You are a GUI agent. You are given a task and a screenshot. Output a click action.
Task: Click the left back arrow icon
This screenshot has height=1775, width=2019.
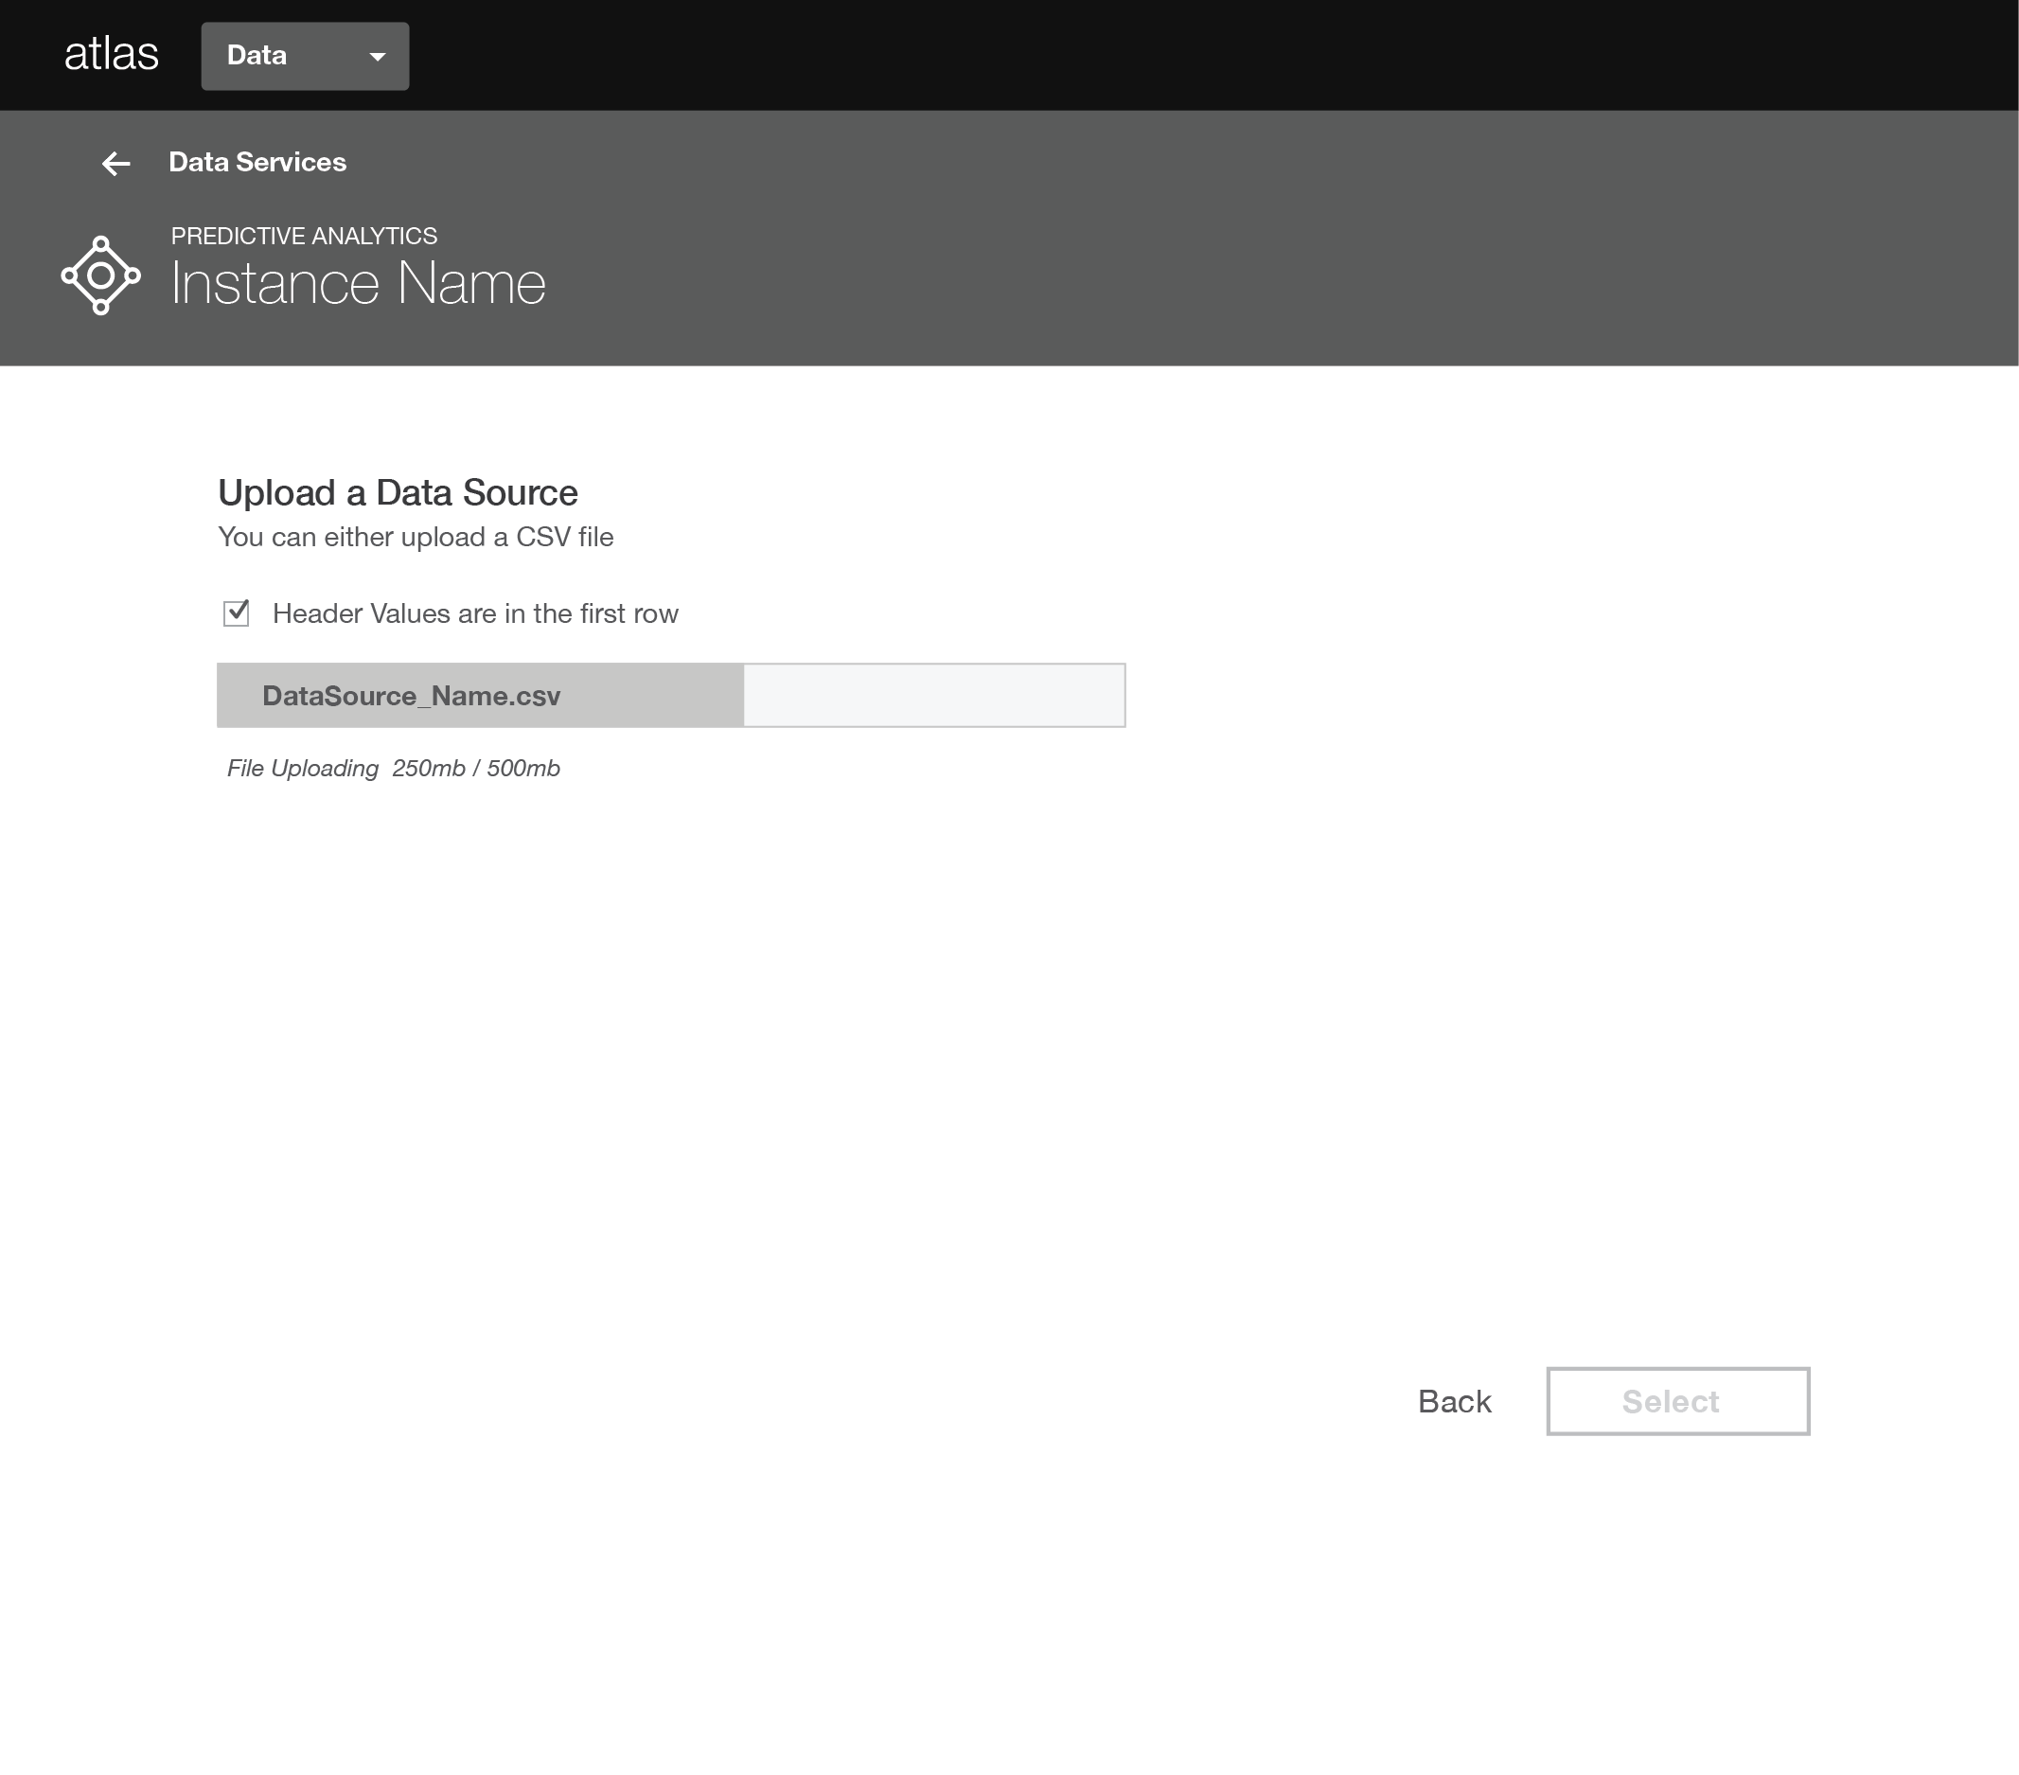coord(115,163)
